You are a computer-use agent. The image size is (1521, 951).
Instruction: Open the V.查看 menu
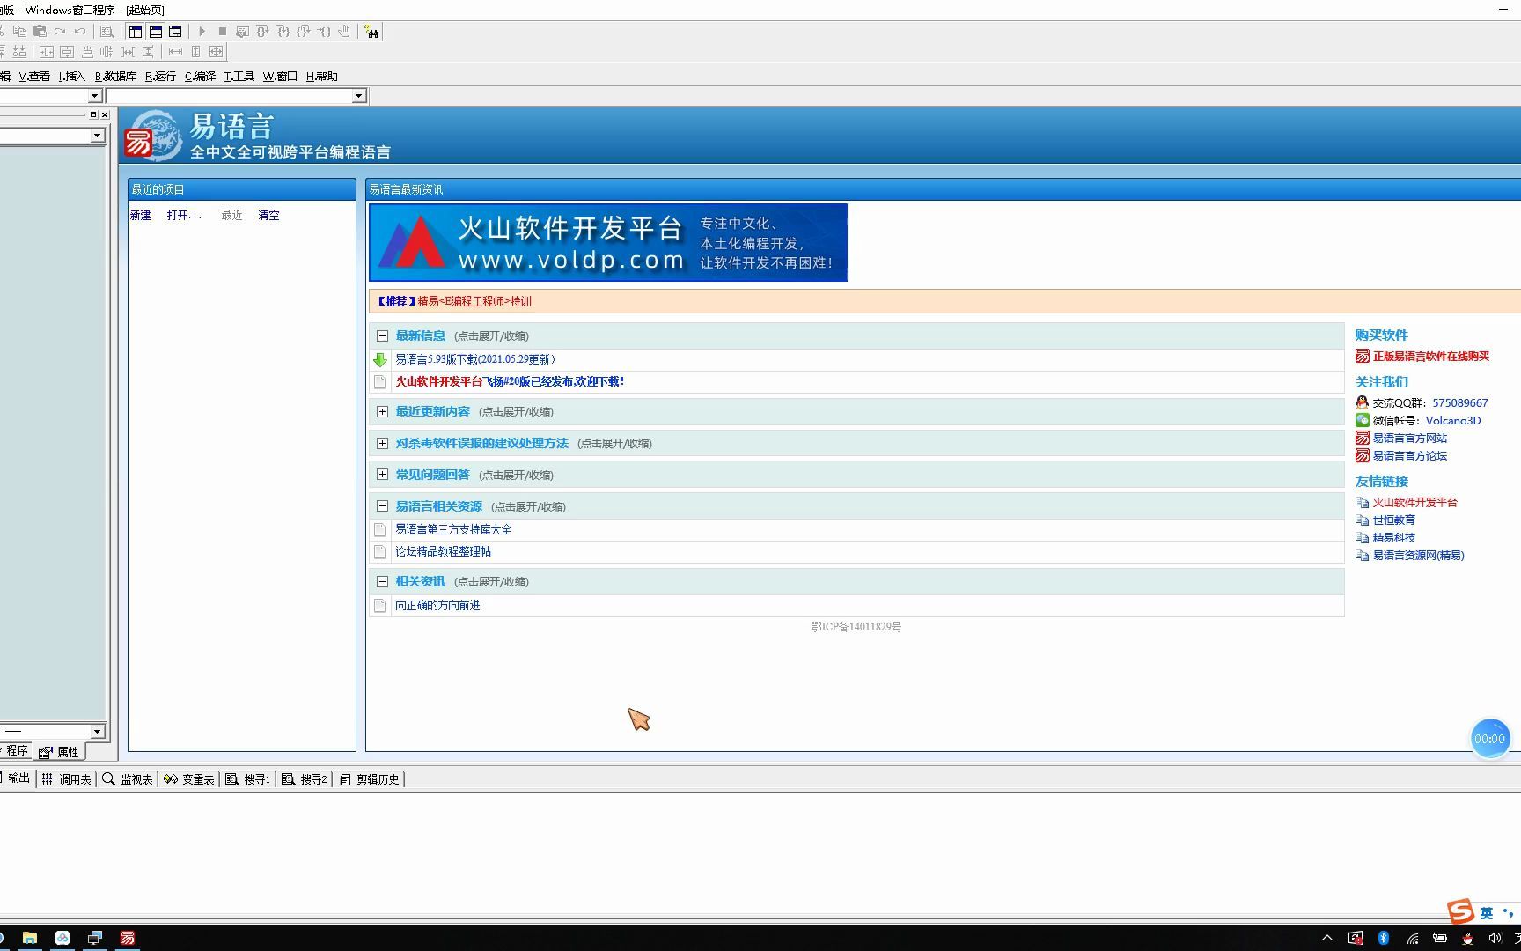tap(34, 77)
